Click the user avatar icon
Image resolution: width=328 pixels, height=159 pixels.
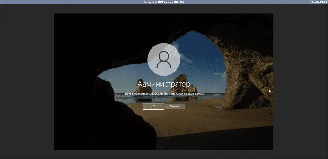tap(164, 59)
